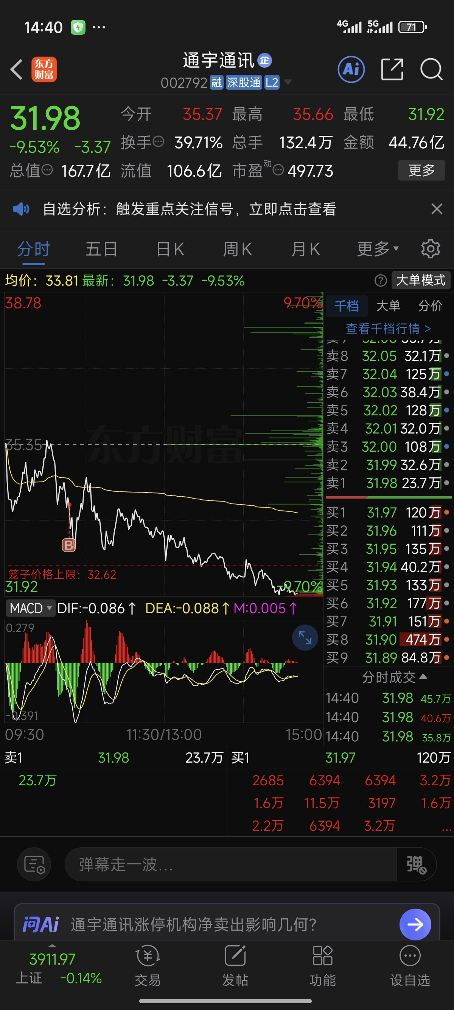Viewport: 454px width, 1010px height.
Task: Tap the speaker announcement icon
Action: point(21,209)
